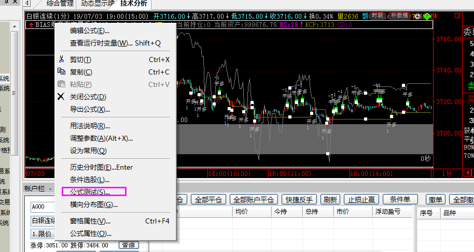
Task: Select 关闭公式(D) in the context menu
Action: pos(116,97)
